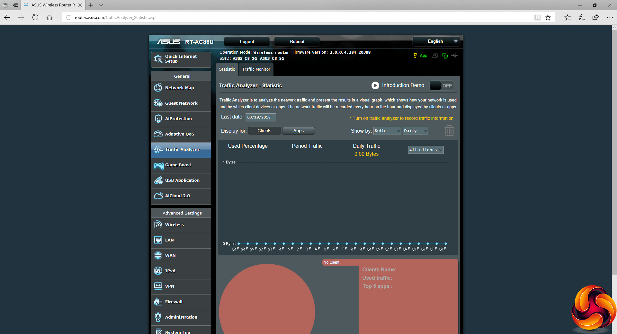Click the Reboot button
617x334 pixels.
297,41
